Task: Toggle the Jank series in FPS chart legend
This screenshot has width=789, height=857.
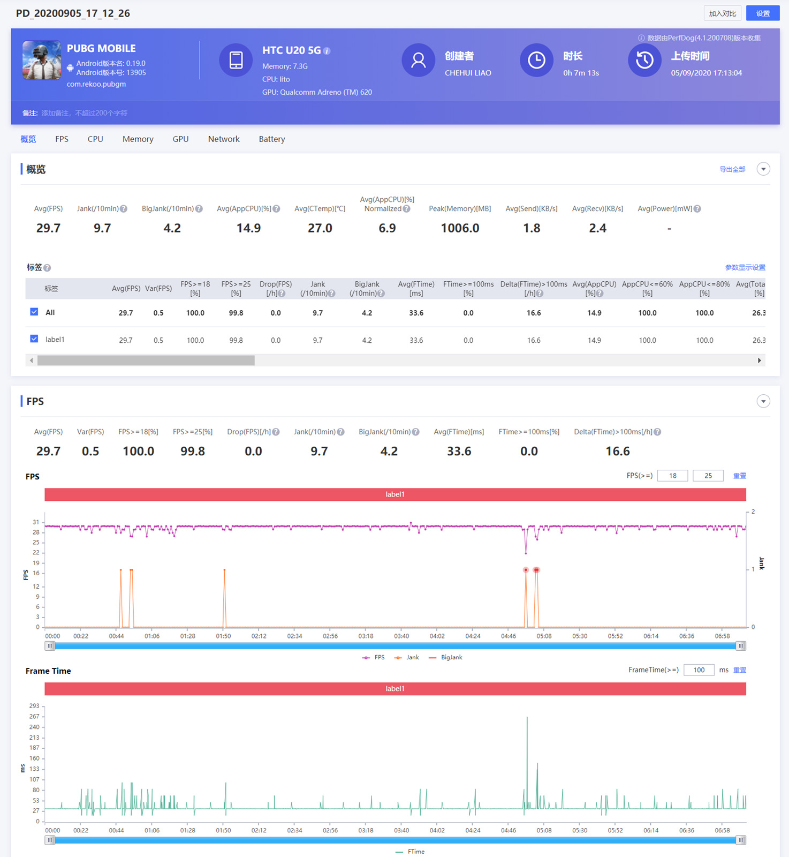Action: pyautogui.click(x=407, y=657)
